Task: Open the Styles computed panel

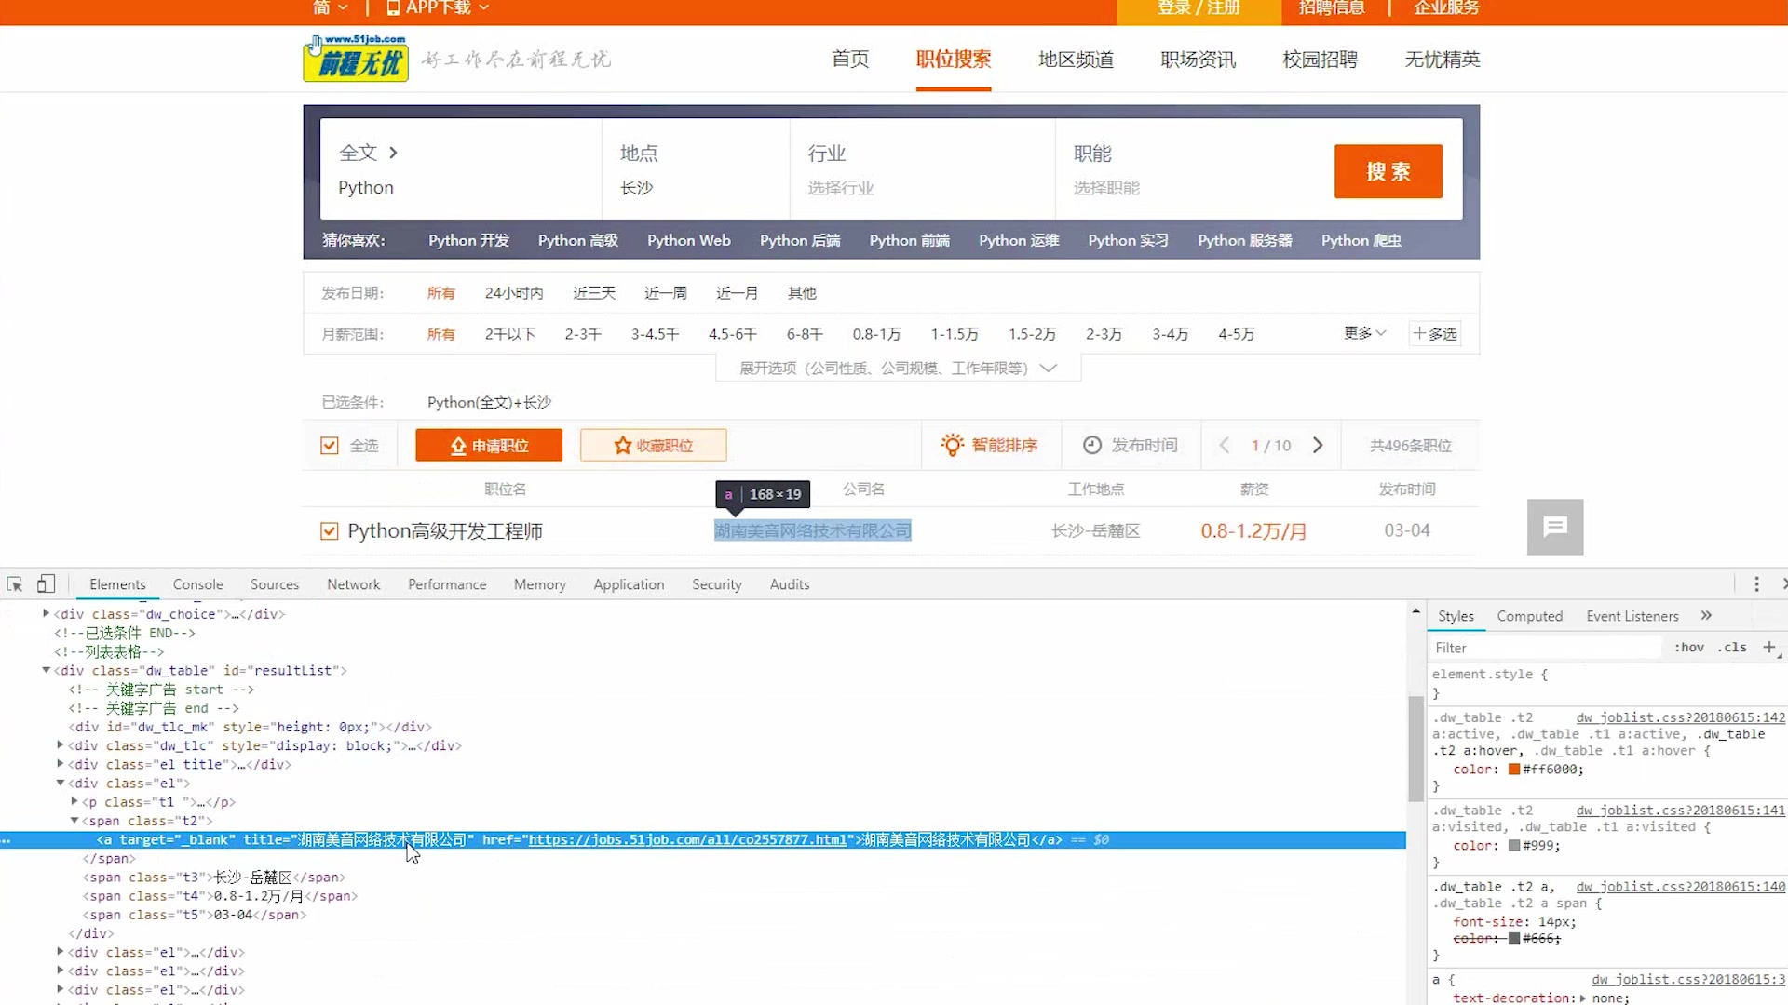Action: click(1529, 615)
